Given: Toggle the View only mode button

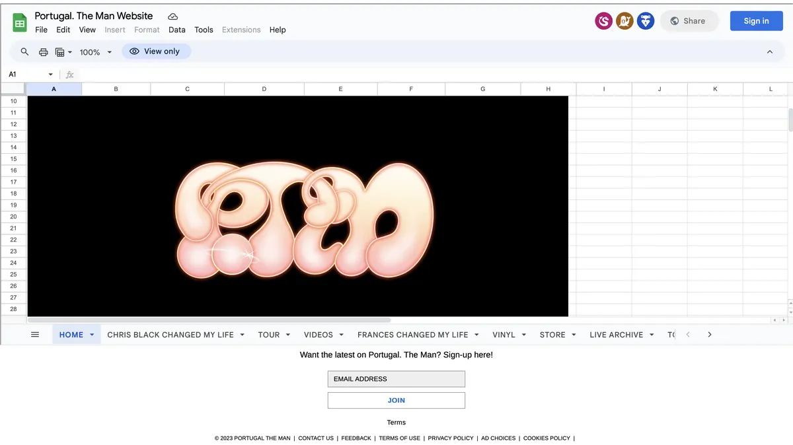Looking at the screenshot, I should (156, 51).
